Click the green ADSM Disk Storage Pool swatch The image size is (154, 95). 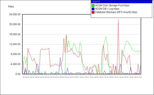click(x=93, y=5)
